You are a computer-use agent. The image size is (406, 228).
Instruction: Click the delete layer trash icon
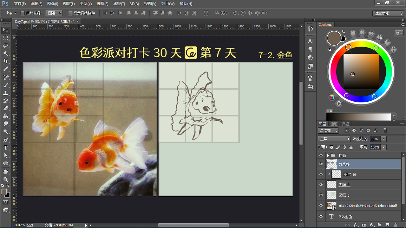(x=395, y=225)
